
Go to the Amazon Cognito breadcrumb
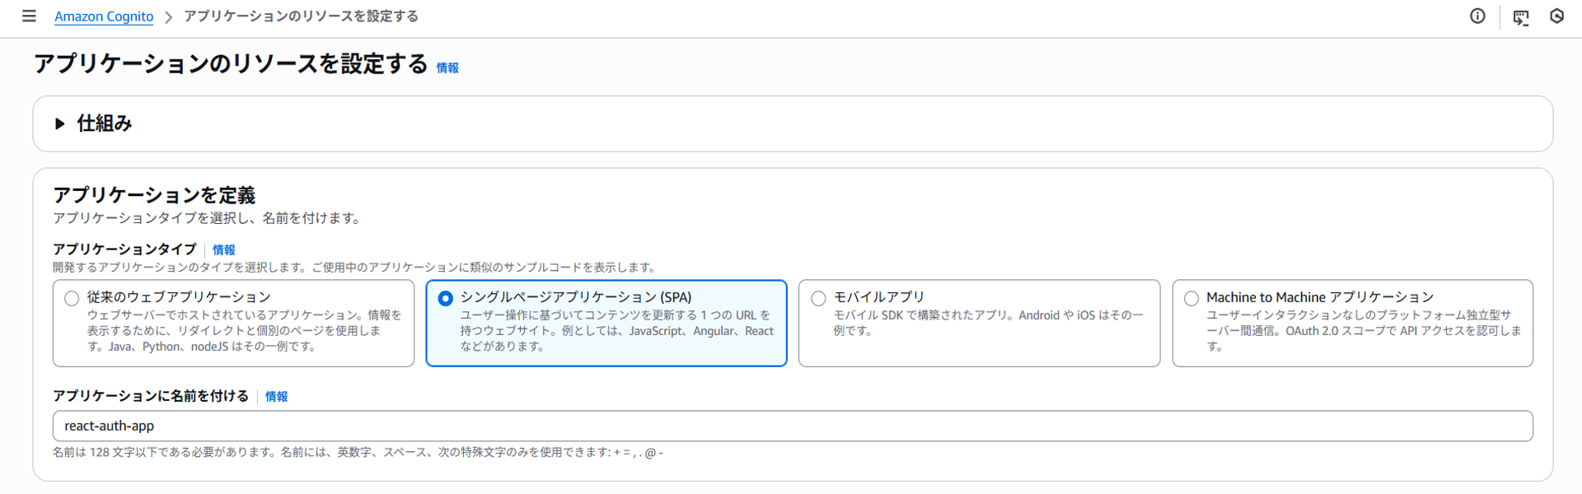(x=104, y=16)
